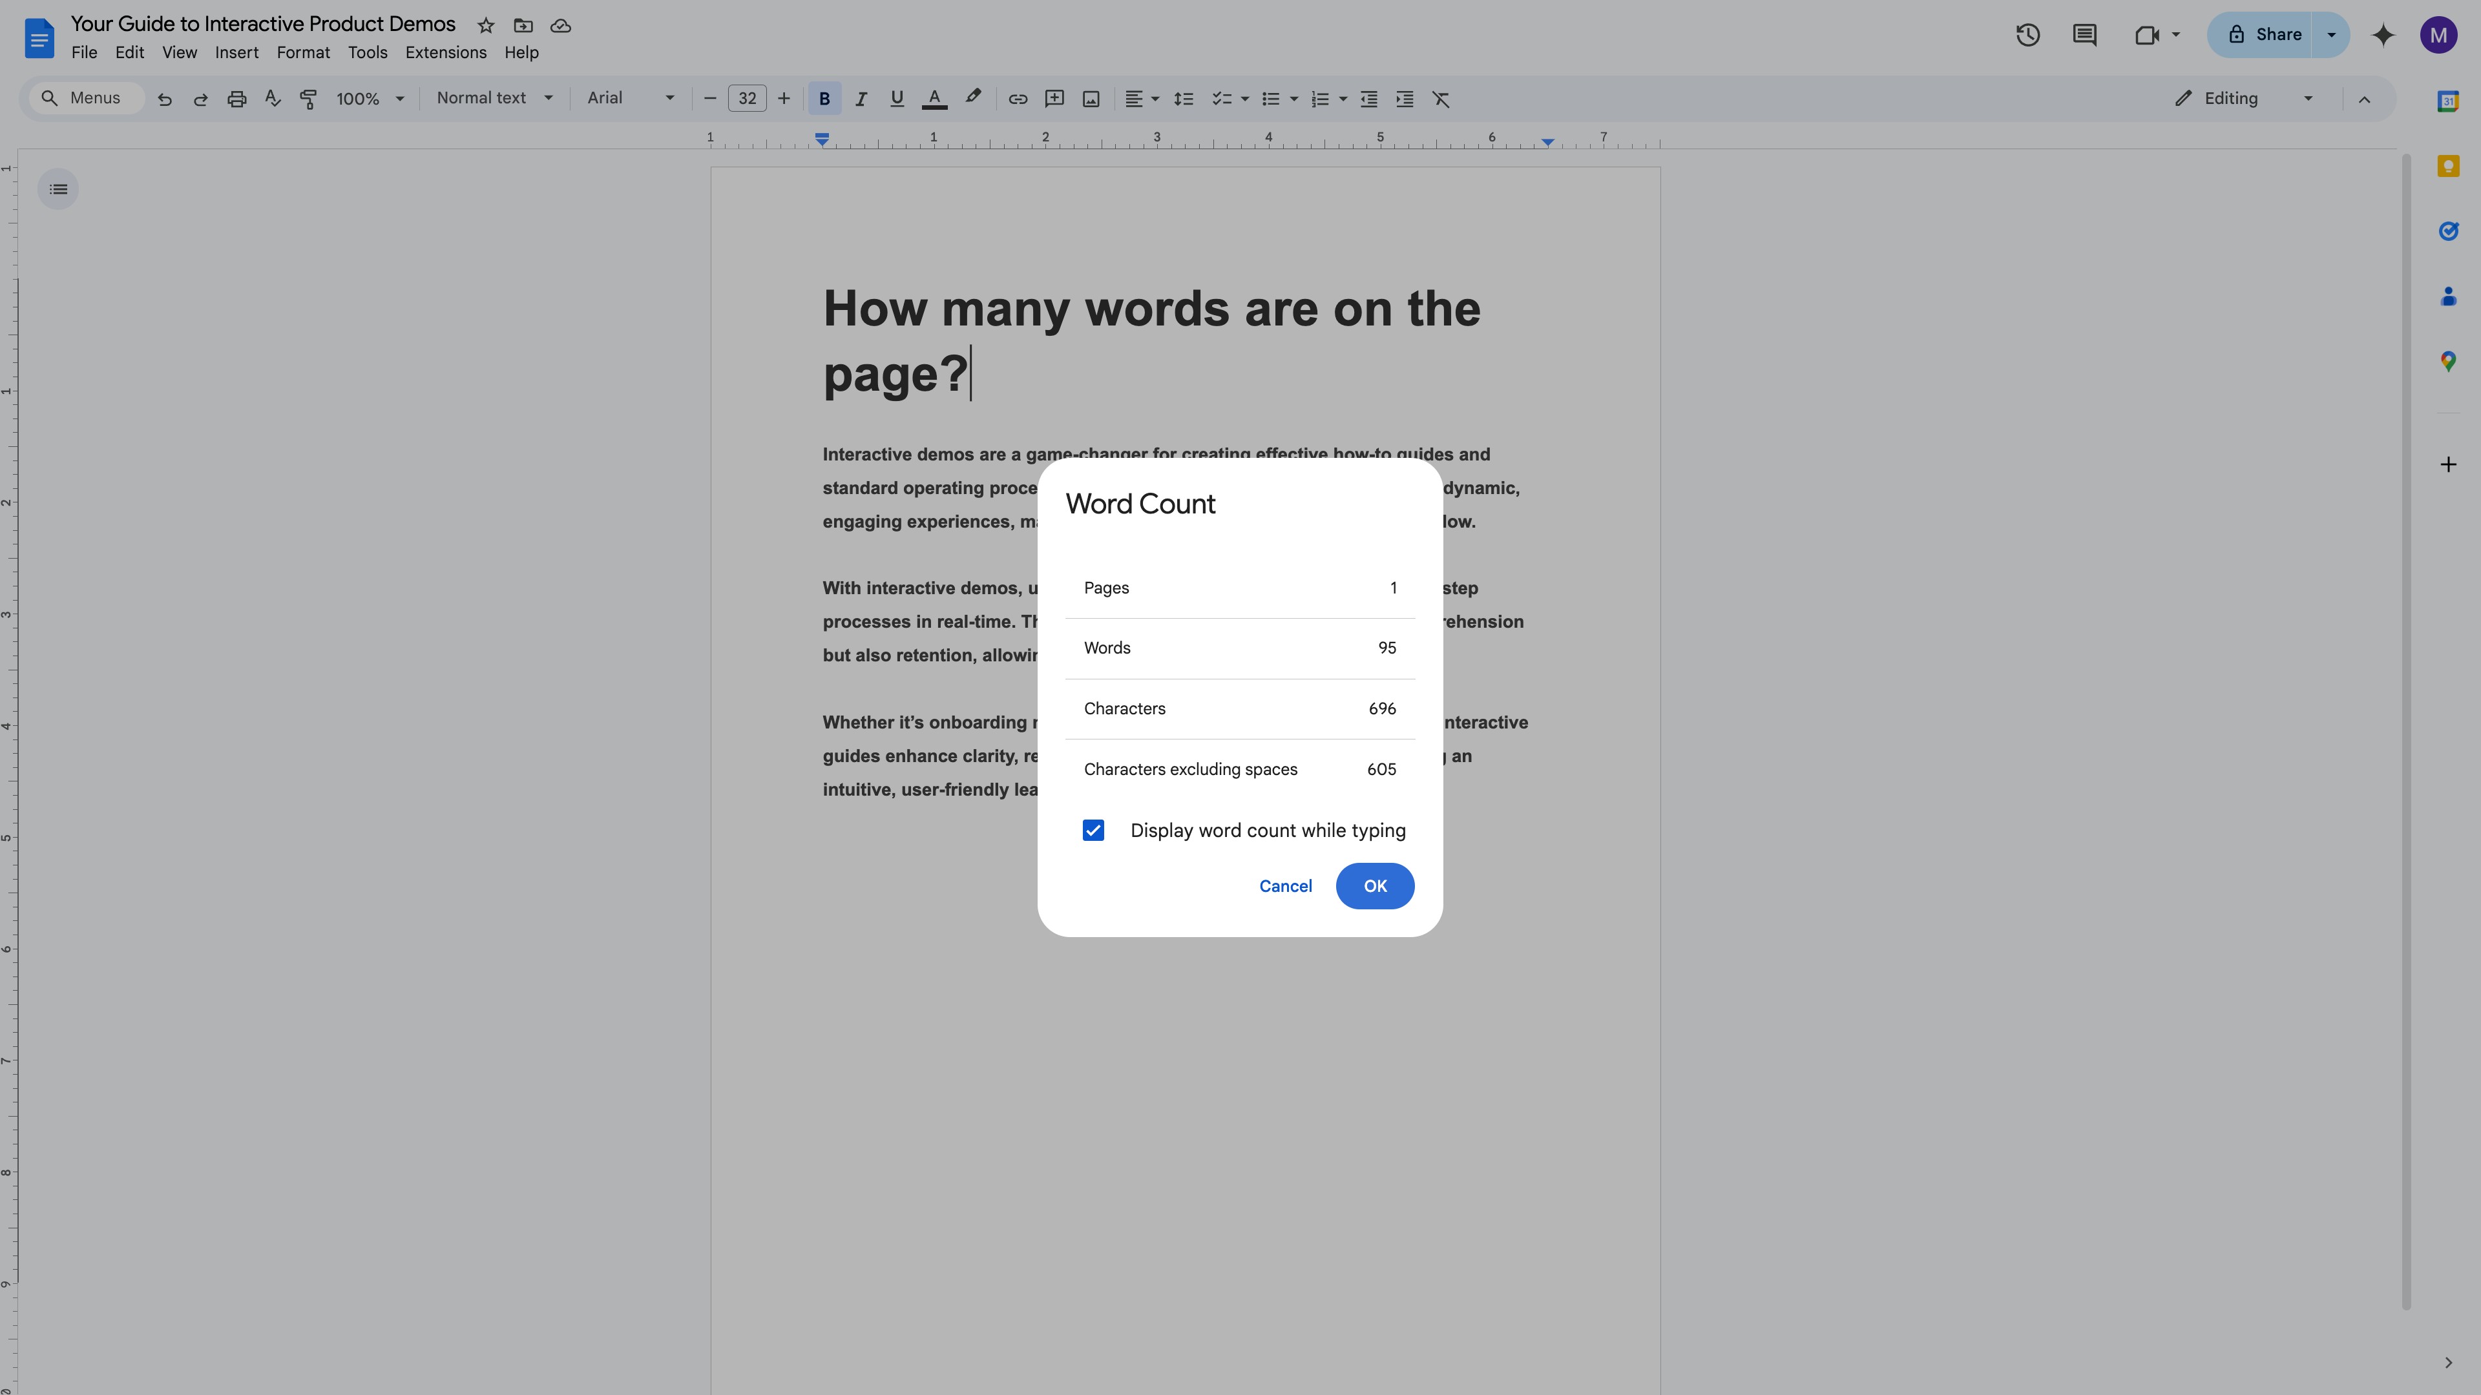Open Contacts side panel icon
Screen dimensions: 2481x1395
tap(2448, 296)
